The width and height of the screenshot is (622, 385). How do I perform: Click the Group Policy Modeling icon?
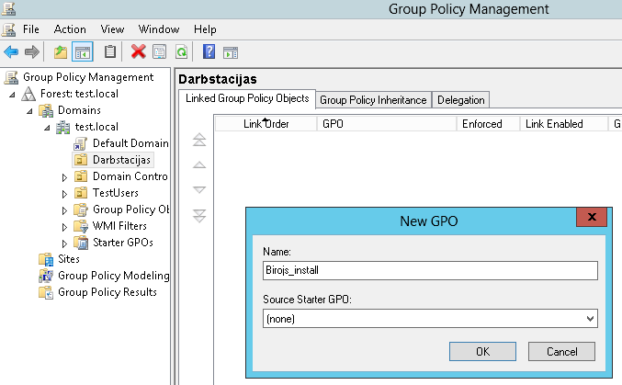(46, 276)
